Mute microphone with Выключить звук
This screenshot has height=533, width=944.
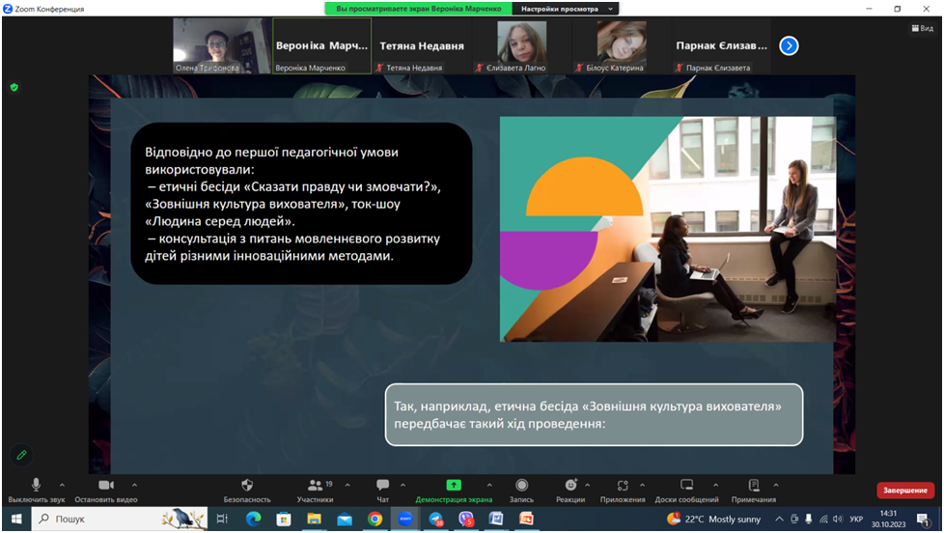(36, 486)
